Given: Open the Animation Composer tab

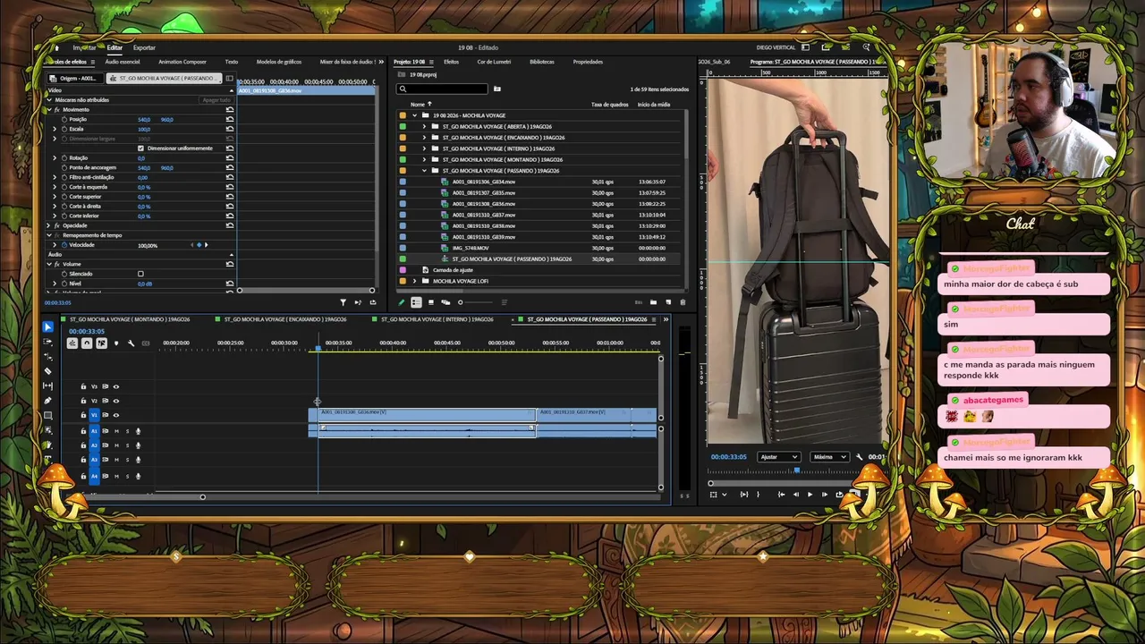Looking at the screenshot, I should pyautogui.click(x=182, y=62).
